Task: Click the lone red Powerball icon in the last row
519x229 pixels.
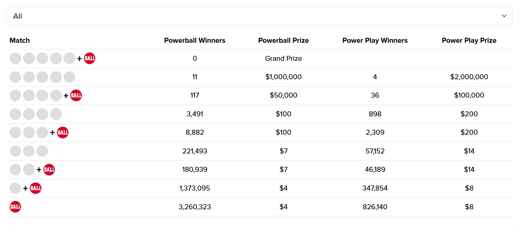Action: pyautogui.click(x=15, y=207)
